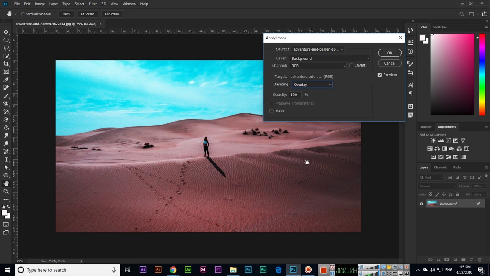490x276 pixels.
Task: Click the Fill Screen button
Action: click(x=112, y=14)
